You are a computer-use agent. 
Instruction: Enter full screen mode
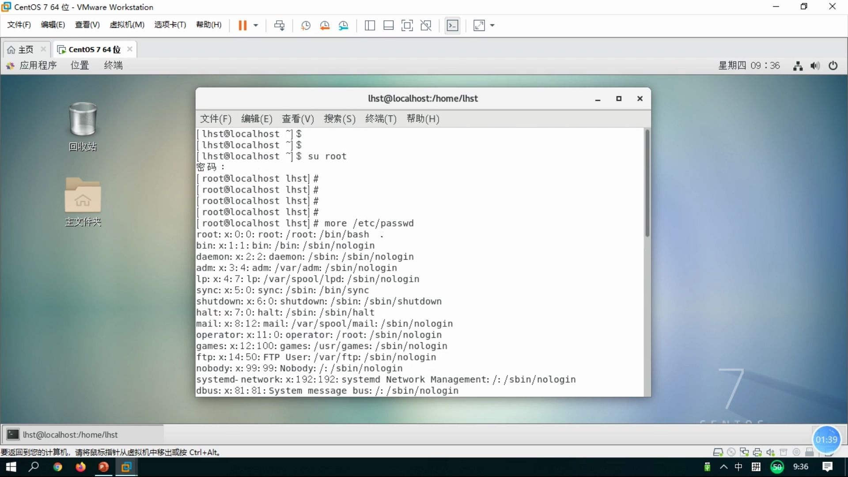[x=407, y=25]
